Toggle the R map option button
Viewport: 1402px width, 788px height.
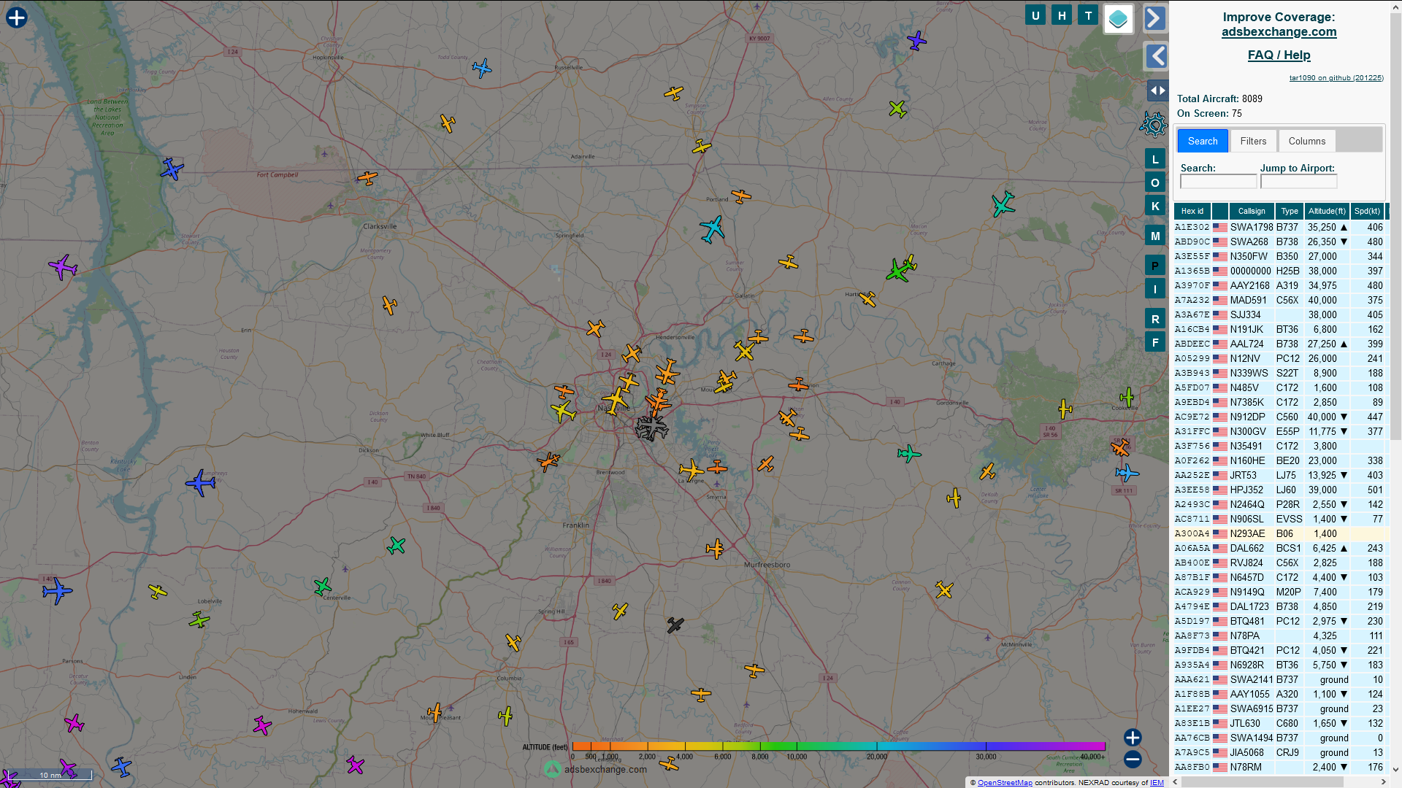point(1155,319)
